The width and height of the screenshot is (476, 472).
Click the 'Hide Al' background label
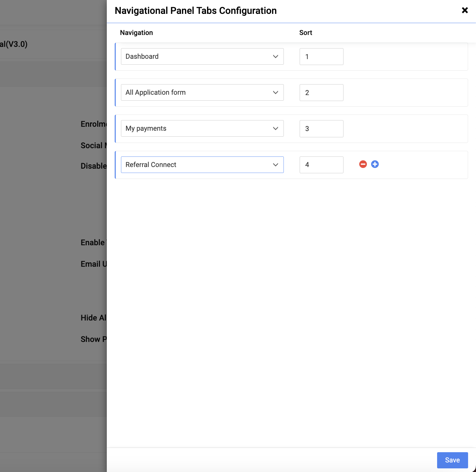pyautogui.click(x=93, y=318)
